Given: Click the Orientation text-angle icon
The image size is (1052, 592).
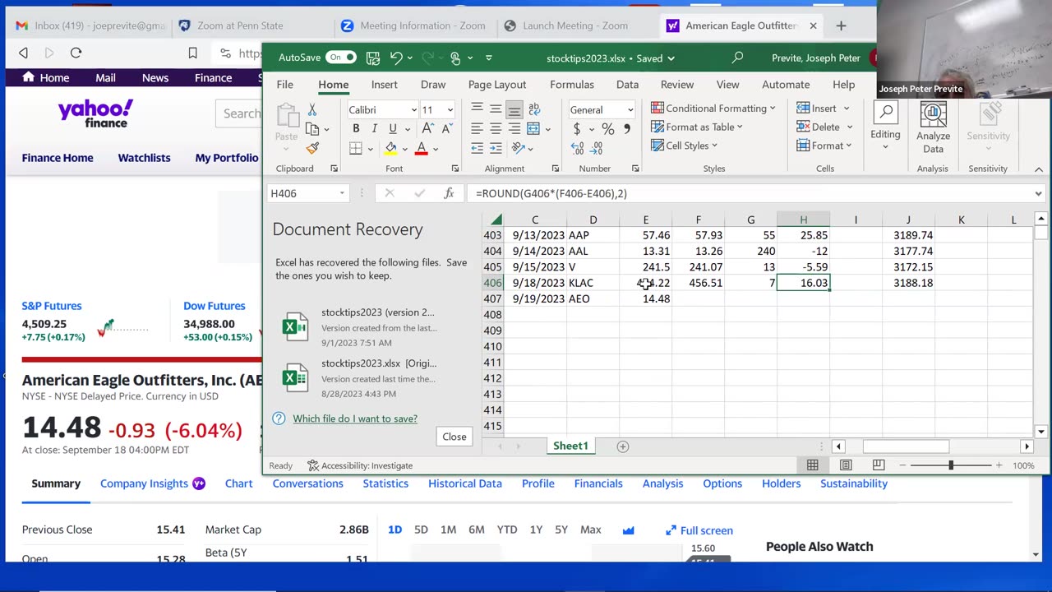Looking at the screenshot, I should tap(519, 149).
